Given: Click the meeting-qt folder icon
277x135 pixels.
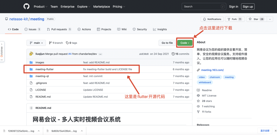Looking at the screenshot, I should (x=31, y=76).
